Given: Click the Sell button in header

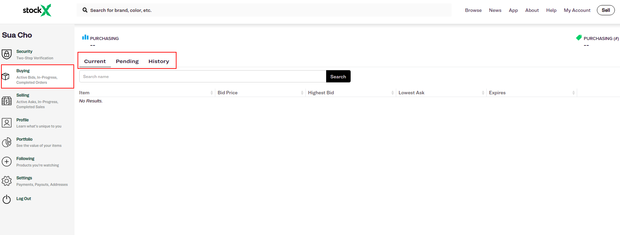Looking at the screenshot, I should tap(606, 10).
